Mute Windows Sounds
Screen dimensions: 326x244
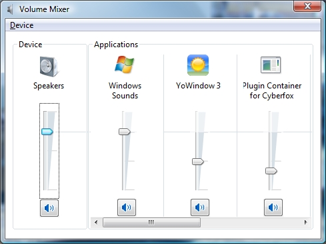point(127,207)
